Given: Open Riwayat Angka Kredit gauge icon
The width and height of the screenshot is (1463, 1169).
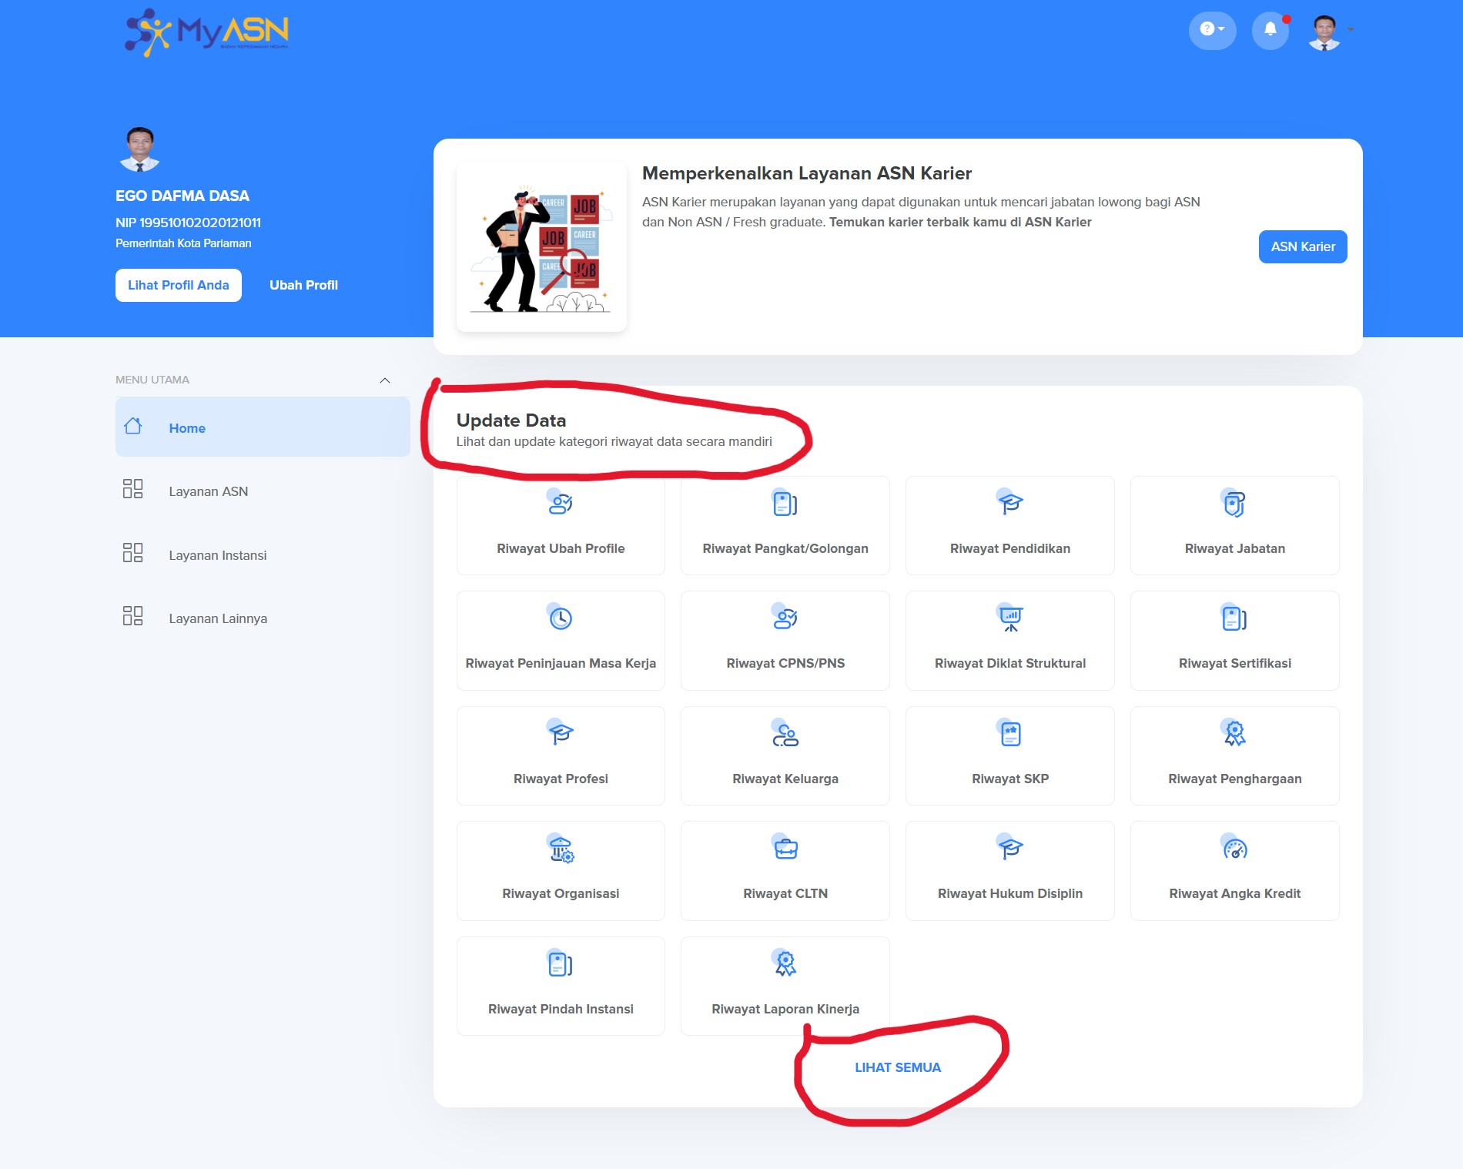Looking at the screenshot, I should click(x=1234, y=848).
